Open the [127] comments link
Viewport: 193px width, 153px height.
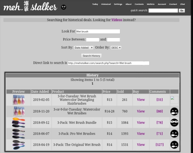click(x=159, y=145)
